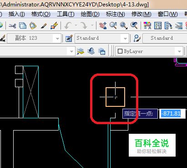
Task: Open the 绘图(D) menu
Action: coord(90,14)
